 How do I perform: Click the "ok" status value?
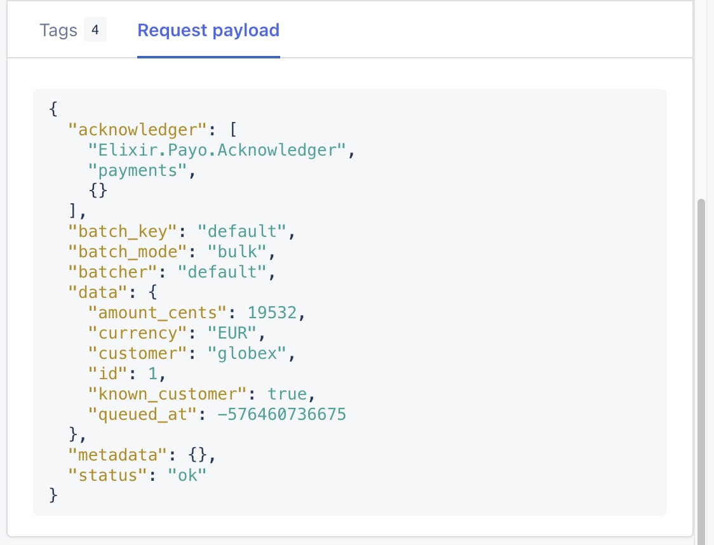(187, 475)
